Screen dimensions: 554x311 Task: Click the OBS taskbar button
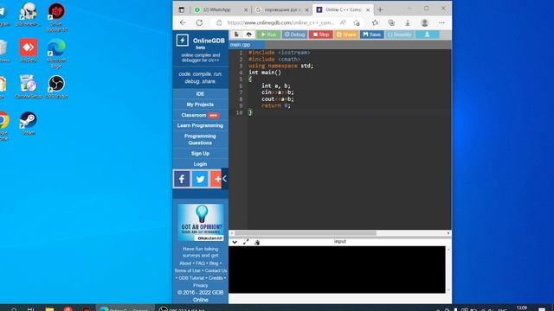tap(183, 308)
